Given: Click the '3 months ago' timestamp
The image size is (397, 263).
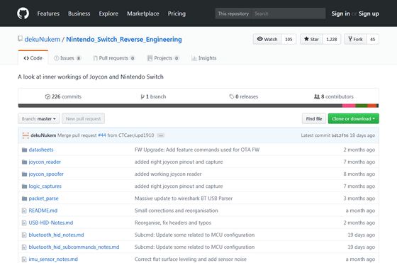Looking at the screenshot, I should click(x=359, y=198).
